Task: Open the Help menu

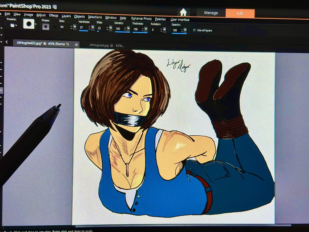Action: pos(123,18)
